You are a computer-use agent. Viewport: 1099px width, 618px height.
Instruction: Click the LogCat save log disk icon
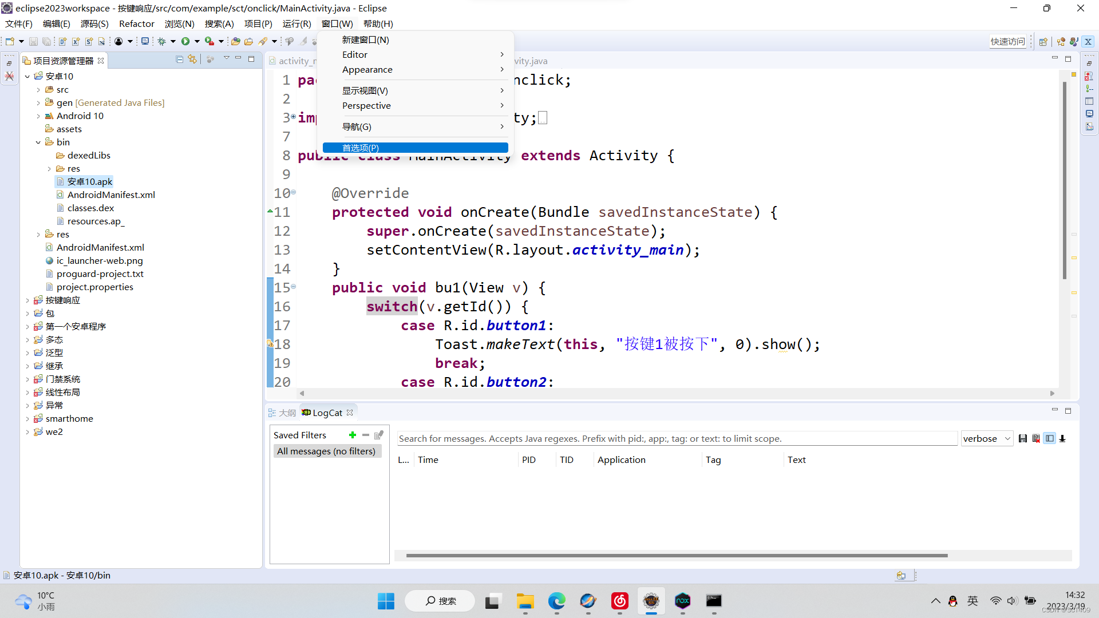point(1023,439)
